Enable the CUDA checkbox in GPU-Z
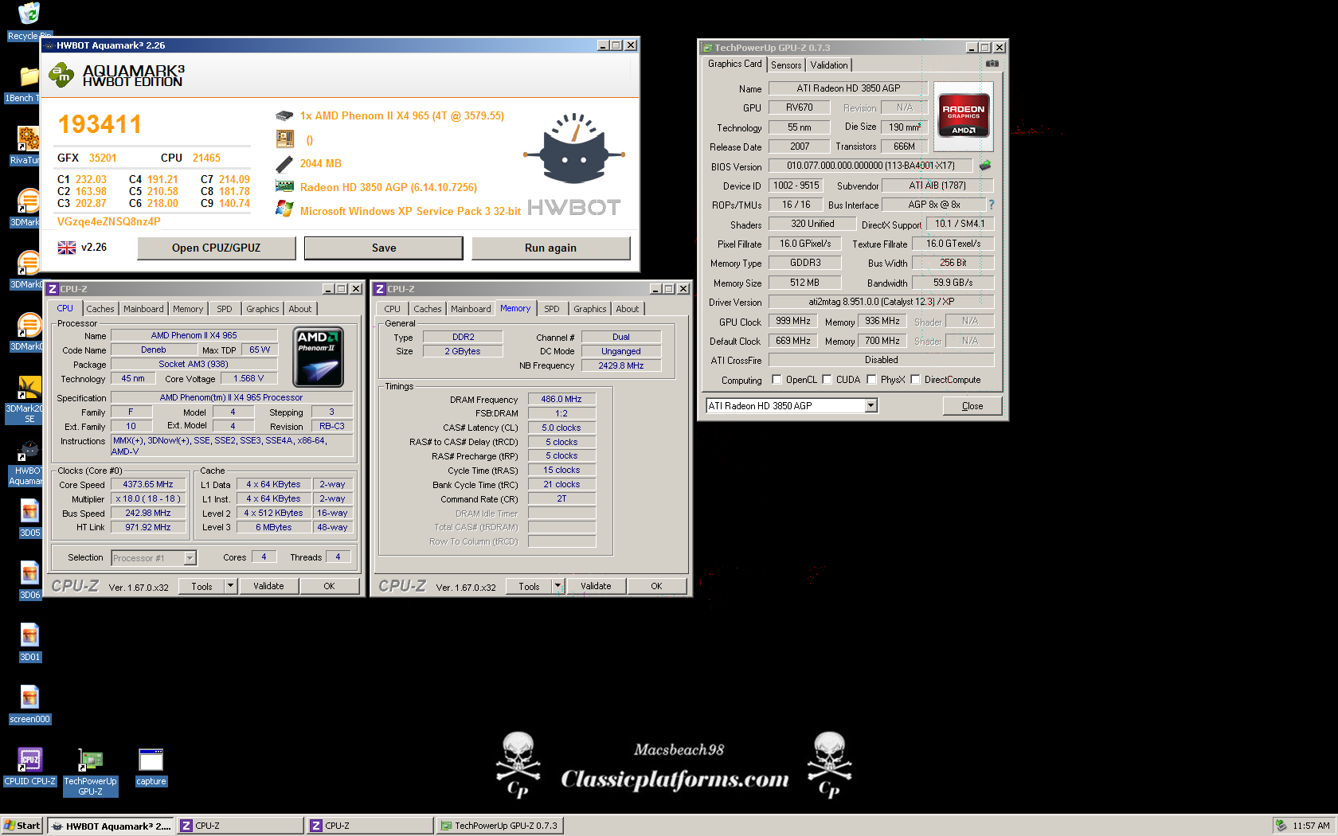This screenshot has width=1338, height=836. click(x=827, y=380)
